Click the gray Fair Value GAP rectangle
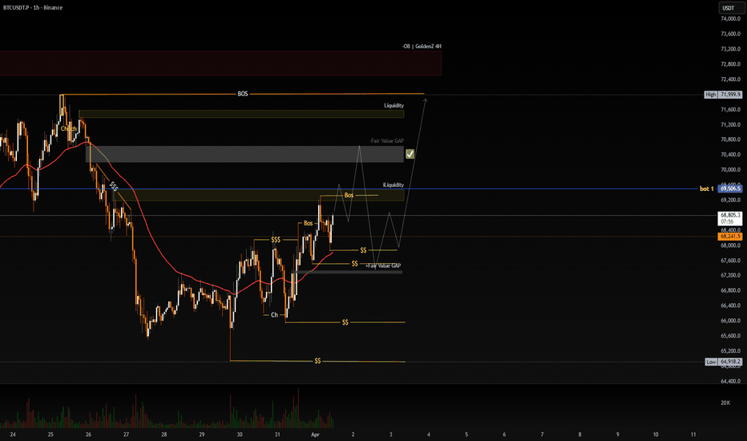 [x=244, y=154]
